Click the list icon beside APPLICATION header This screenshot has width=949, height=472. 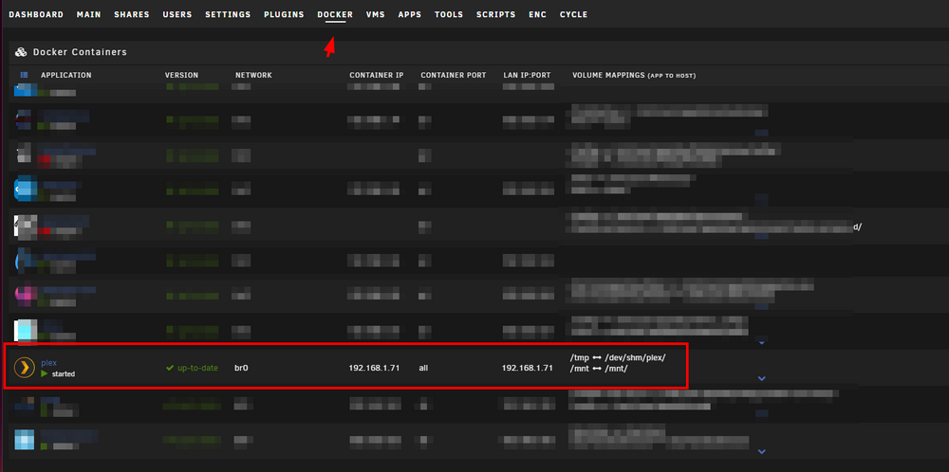click(x=25, y=75)
